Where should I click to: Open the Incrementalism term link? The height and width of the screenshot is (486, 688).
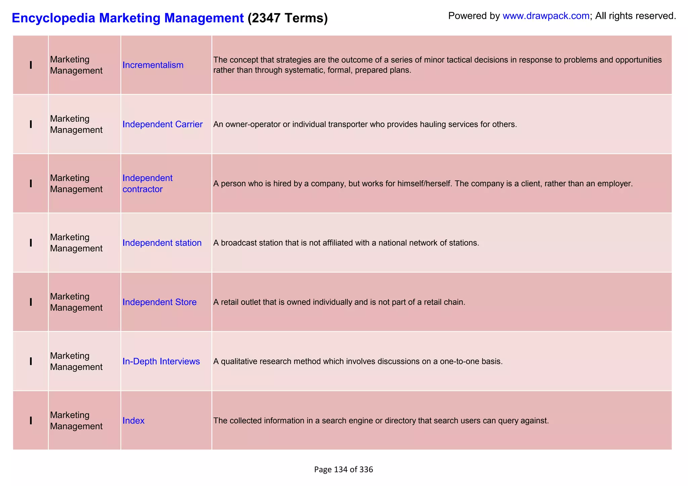pyautogui.click(x=153, y=65)
